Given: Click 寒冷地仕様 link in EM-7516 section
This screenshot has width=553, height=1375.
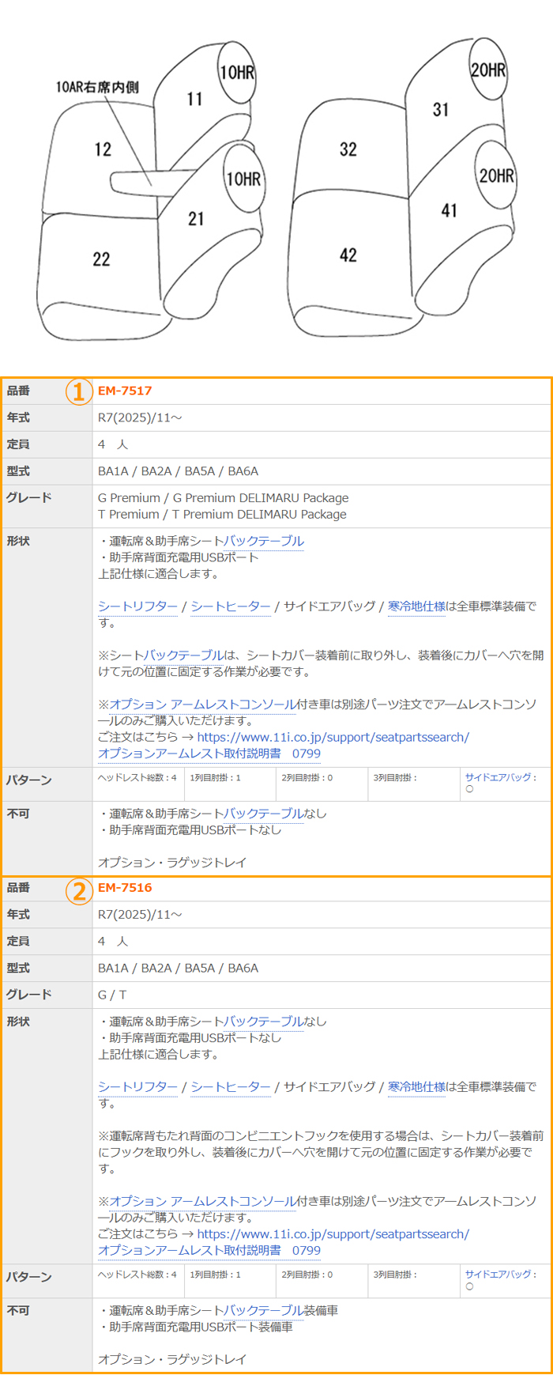Looking at the screenshot, I should (416, 1087).
